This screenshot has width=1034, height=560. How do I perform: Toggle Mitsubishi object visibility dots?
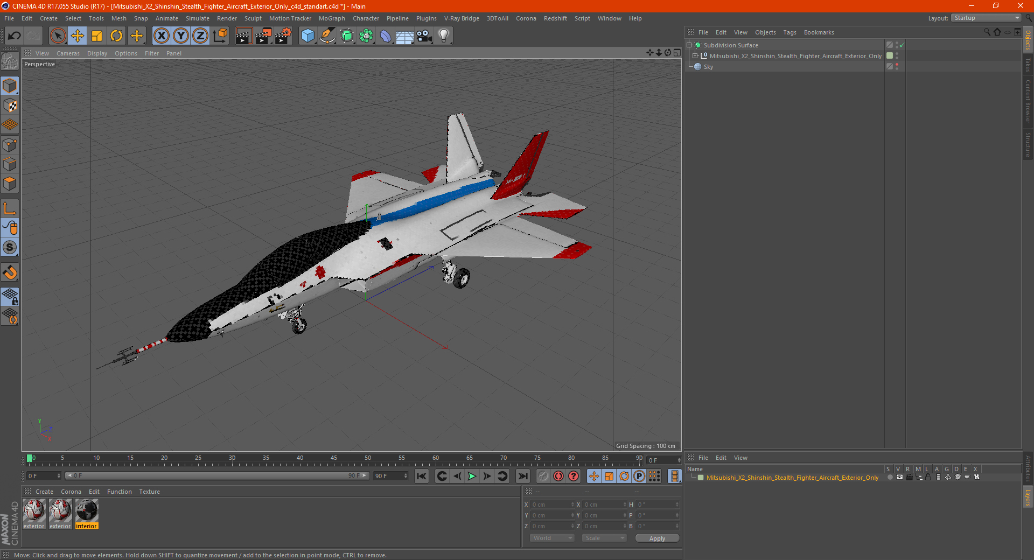[x=897, y=56]
